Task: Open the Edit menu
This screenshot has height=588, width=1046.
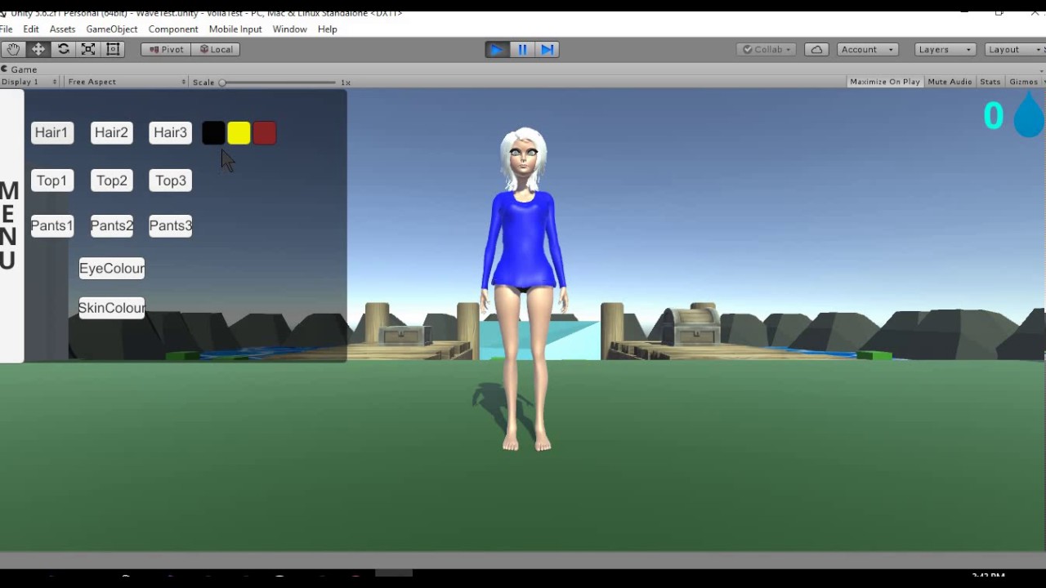Action: click(x=31, y=29)
